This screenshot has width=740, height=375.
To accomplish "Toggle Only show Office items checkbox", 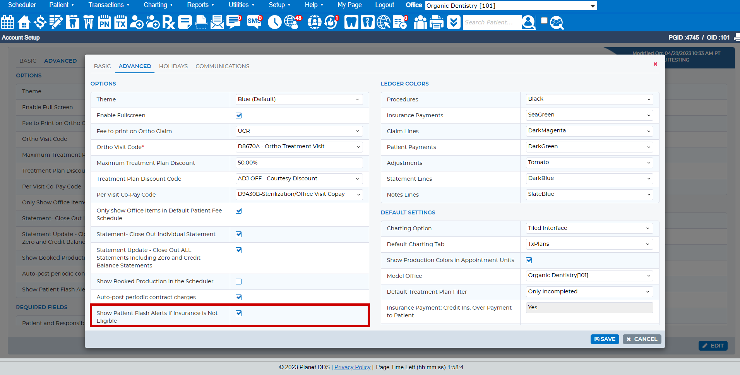I will pyautogui.click(x=239, y=211).
